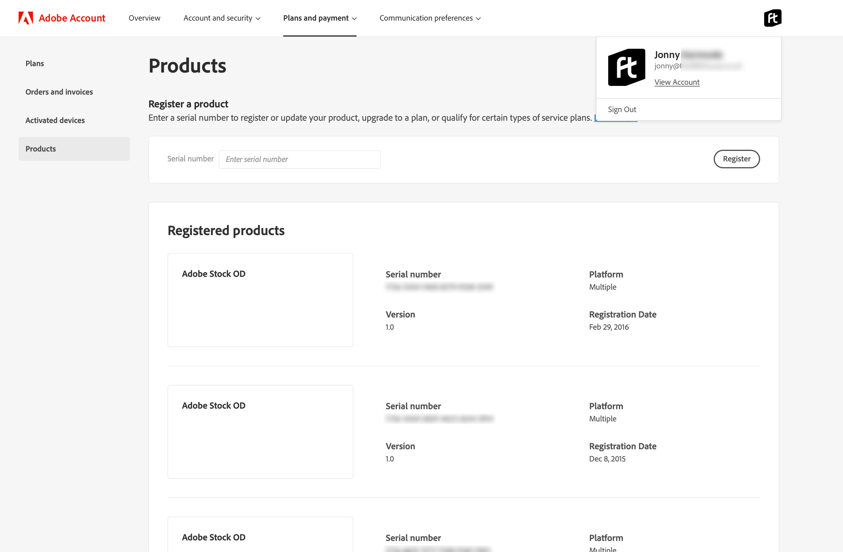
Task: Open Plans in the sidebar
Action: click(35, 64)
